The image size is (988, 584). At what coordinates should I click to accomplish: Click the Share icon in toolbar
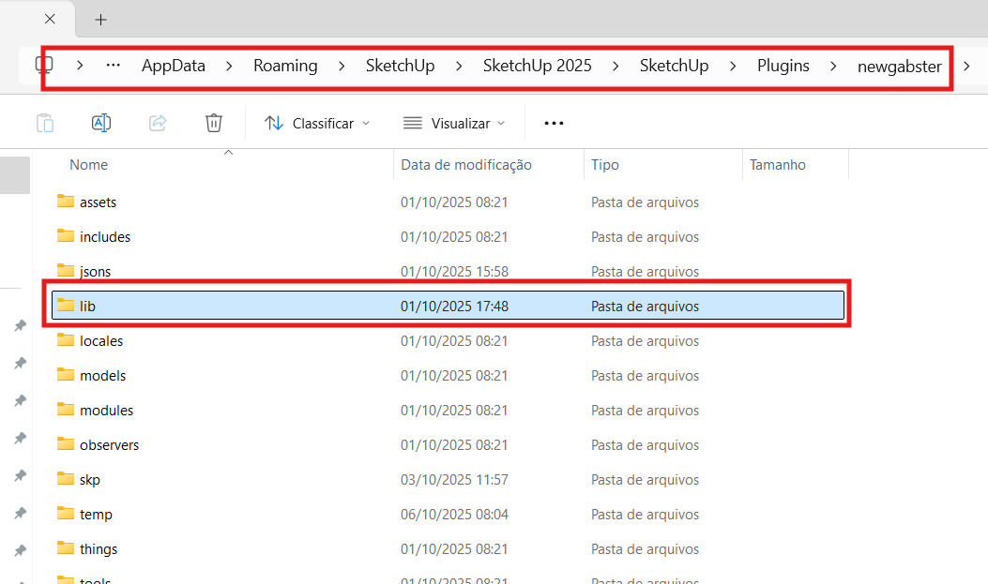[158, 123]
